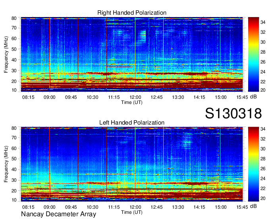
Task: Click the 09:00 time tick under the right-handed plot
Action: point(50,97)
